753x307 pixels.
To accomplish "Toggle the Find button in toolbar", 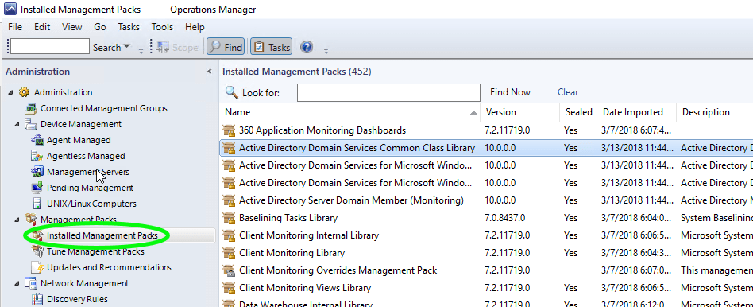I will (x=226, y=47).
